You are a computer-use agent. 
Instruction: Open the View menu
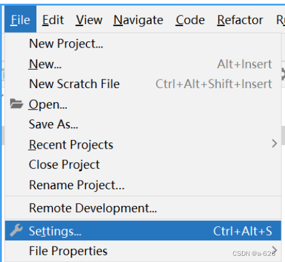pos(89,20)
